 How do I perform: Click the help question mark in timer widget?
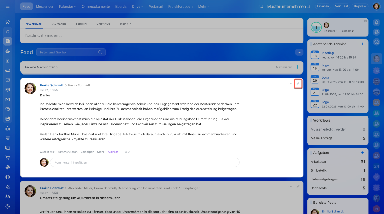pyautogui.click(x=365, y=21)
